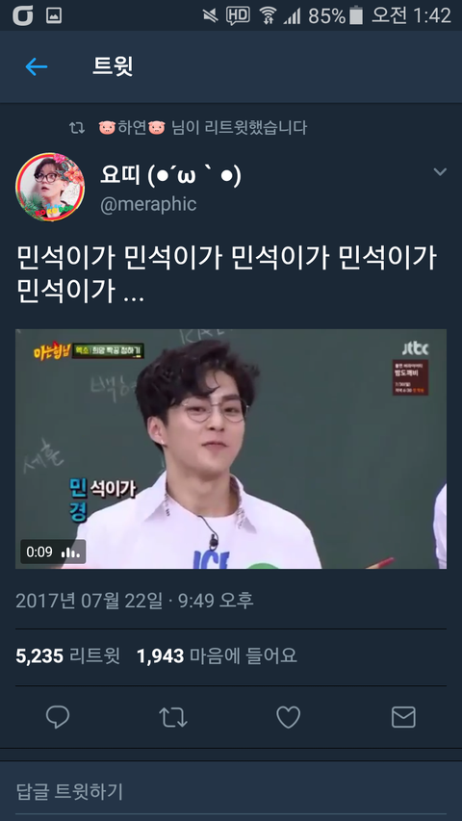Screen dimensions: 462x821
Task: Tap the image notification icon in status bar
Action: point(54,15)
